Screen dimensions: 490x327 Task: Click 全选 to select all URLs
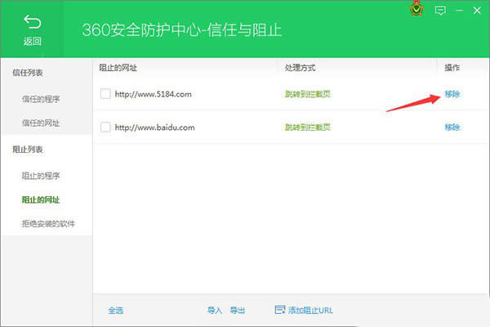tap(116, 311)
